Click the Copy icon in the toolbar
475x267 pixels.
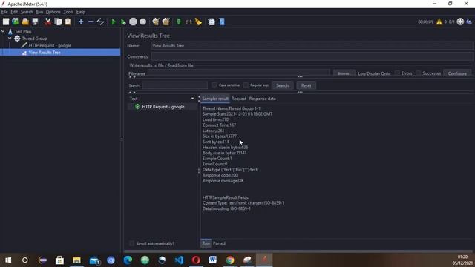click(x=58, y=22)
